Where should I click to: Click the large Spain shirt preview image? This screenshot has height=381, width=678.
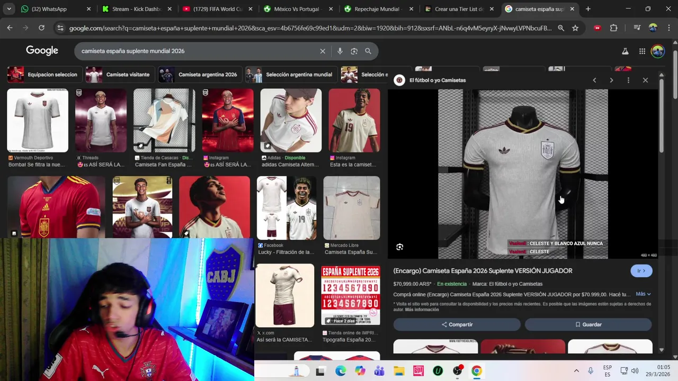[523, 174]
